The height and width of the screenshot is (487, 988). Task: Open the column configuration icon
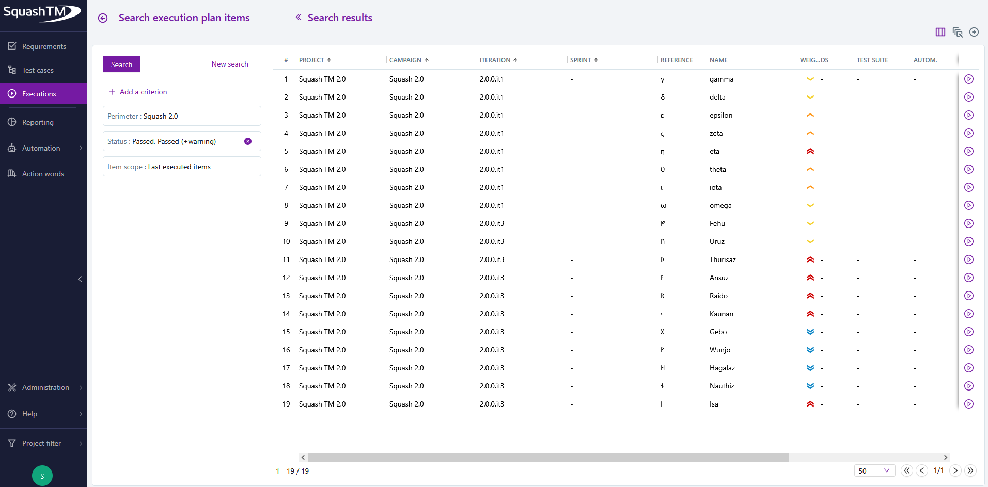[940, 31]
